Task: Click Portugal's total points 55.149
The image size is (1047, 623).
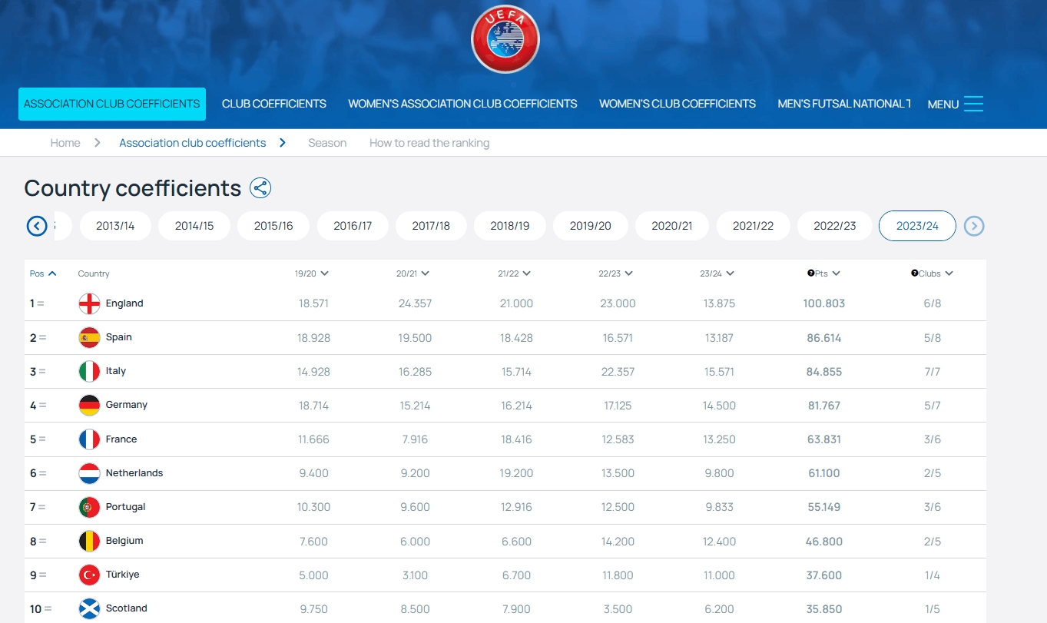Action: tap(824, 507)
